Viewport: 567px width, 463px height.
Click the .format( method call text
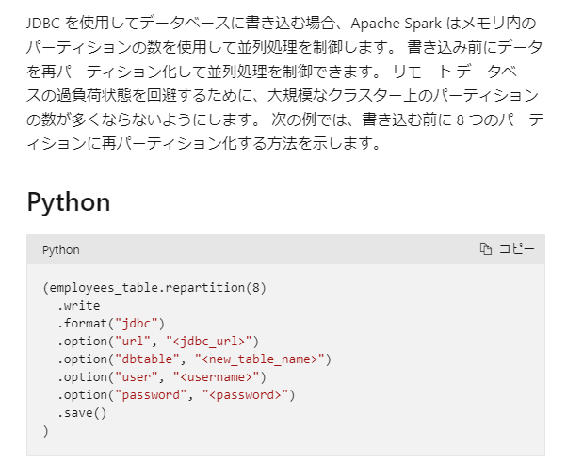point(86,323)
